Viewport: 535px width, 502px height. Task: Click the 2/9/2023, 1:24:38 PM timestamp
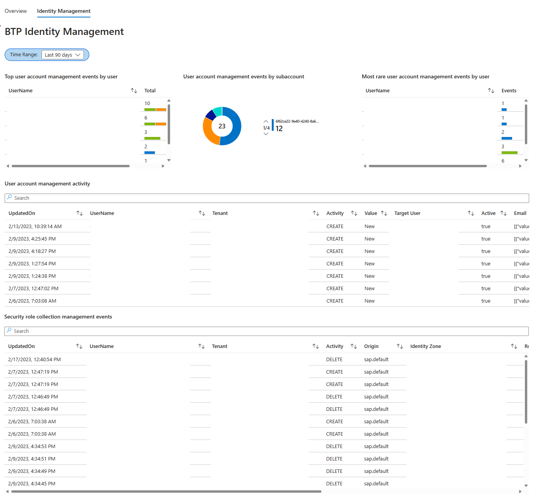(x=32, y=276)
